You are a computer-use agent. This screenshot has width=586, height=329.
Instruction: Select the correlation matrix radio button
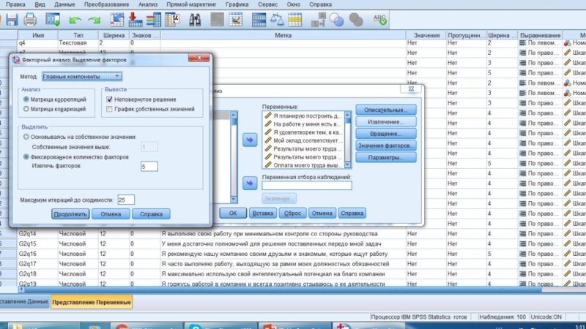pyautogui.click(x=26, y=99)
